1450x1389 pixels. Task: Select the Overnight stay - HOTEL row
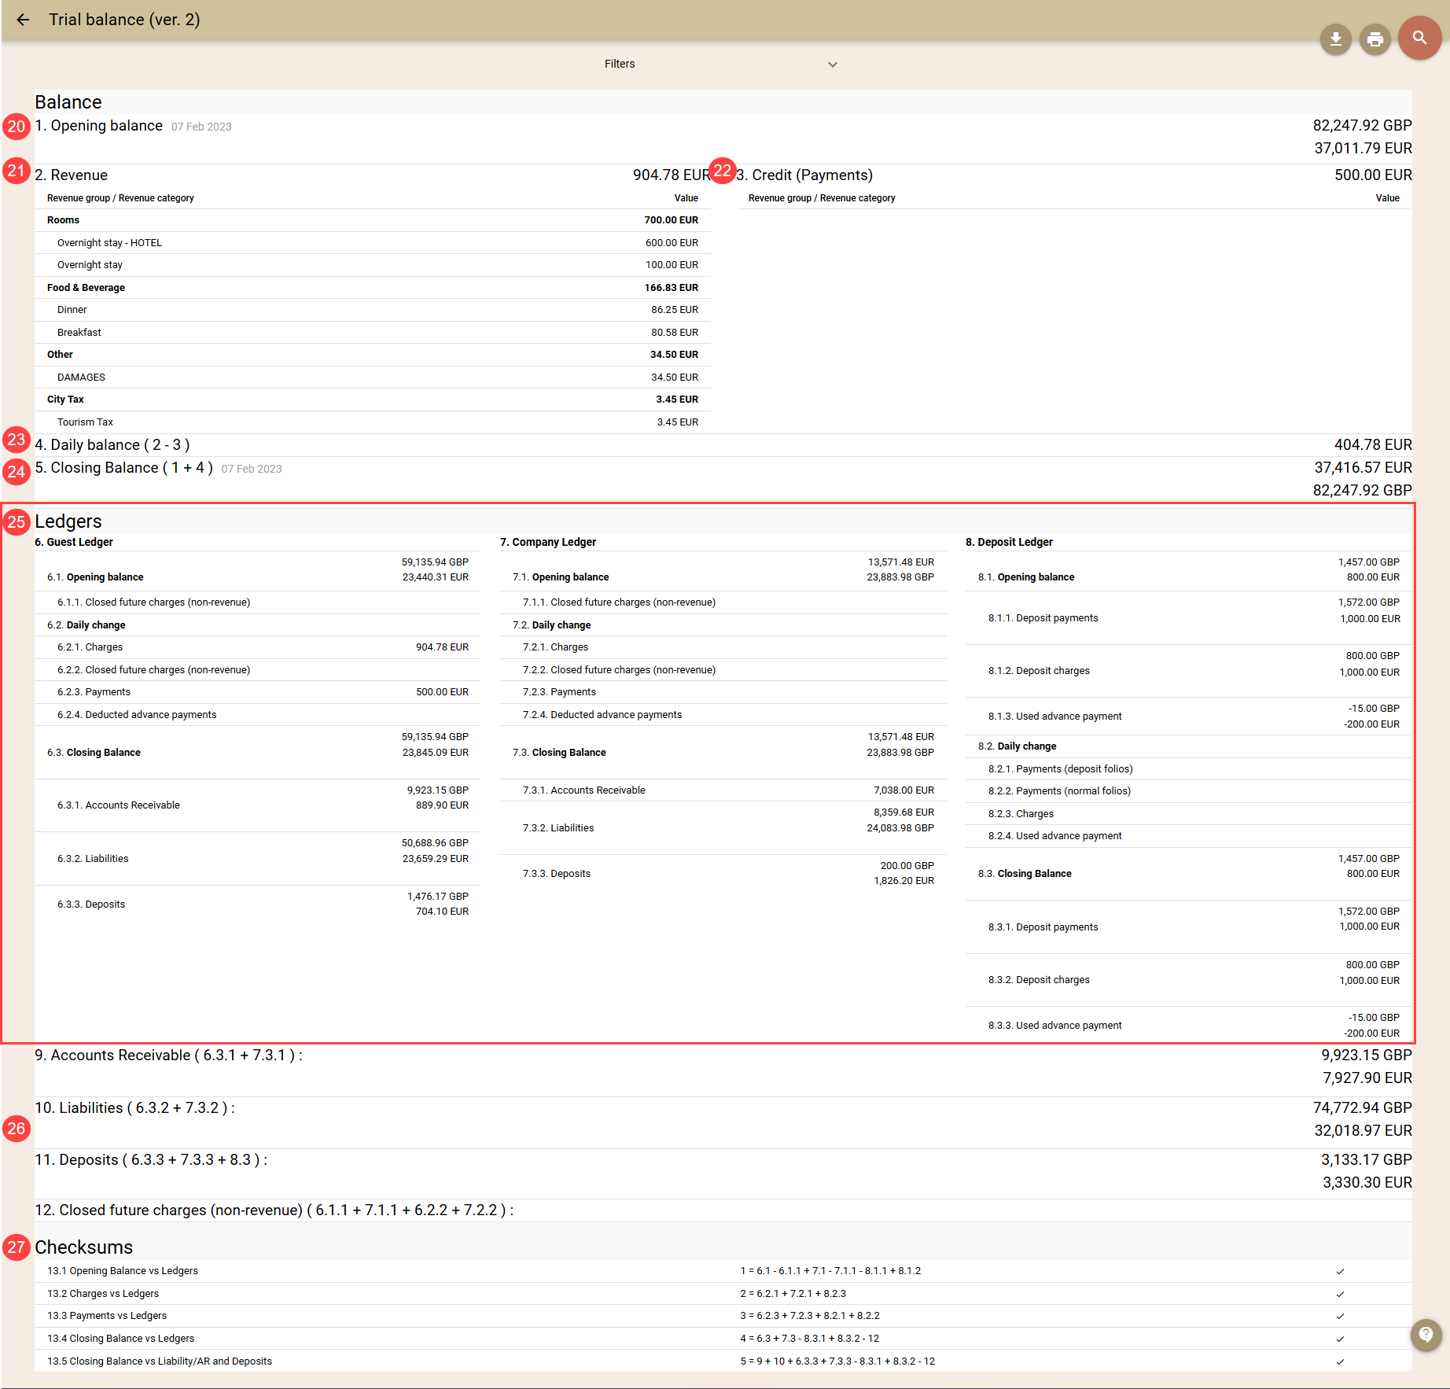[x=373, y=243]
